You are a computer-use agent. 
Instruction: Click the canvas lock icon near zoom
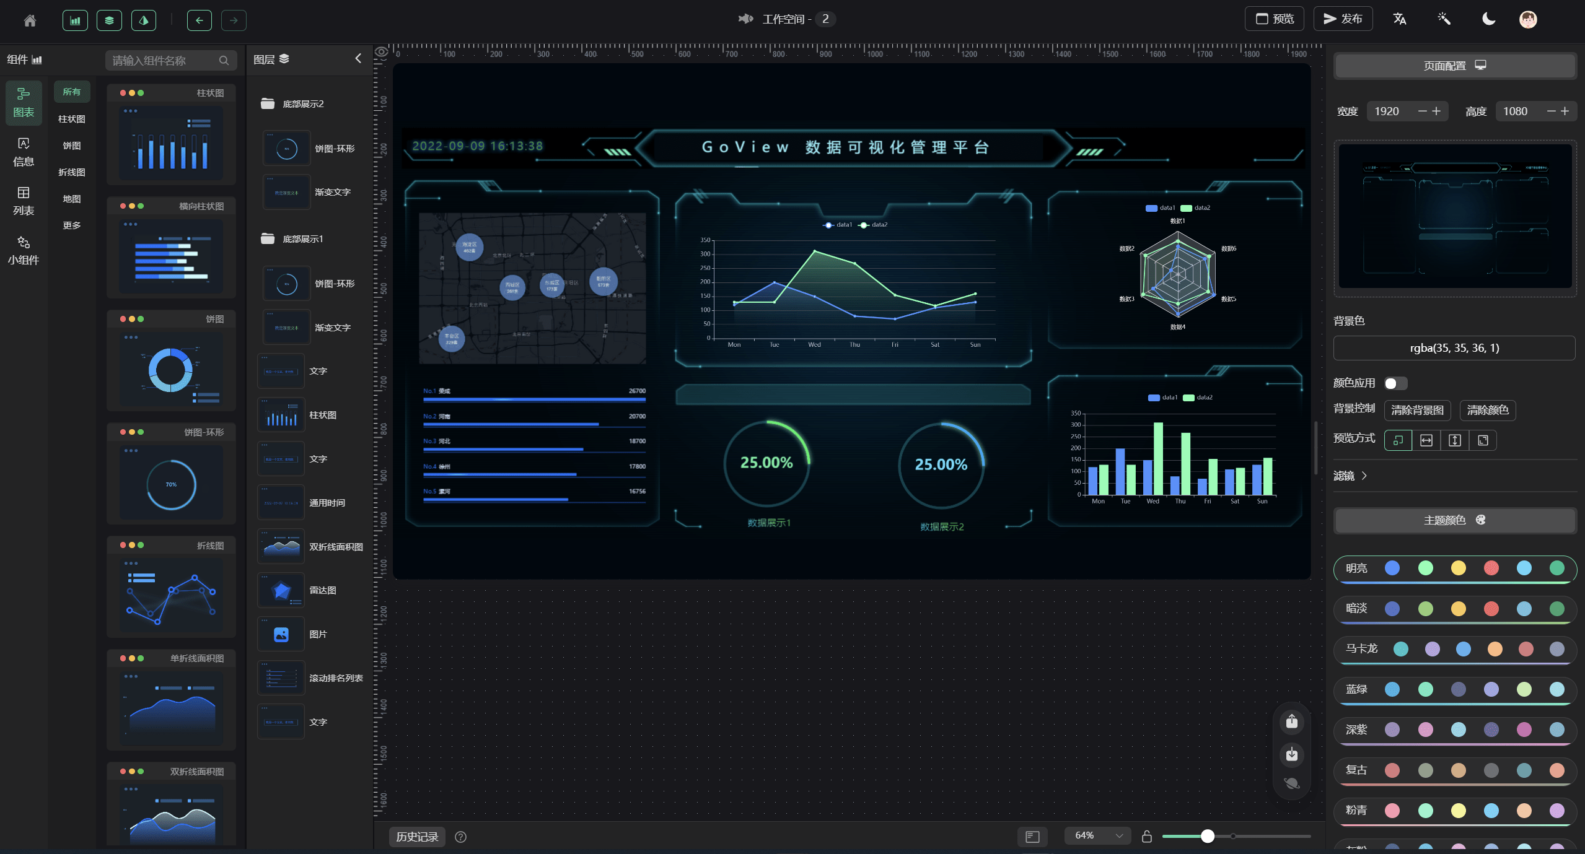pyautogui.click(x=1146, y=837)
